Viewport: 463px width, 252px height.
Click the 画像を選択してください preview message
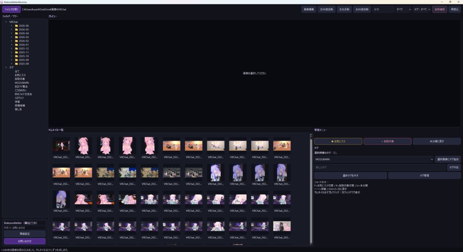click(x=254, y=73)
